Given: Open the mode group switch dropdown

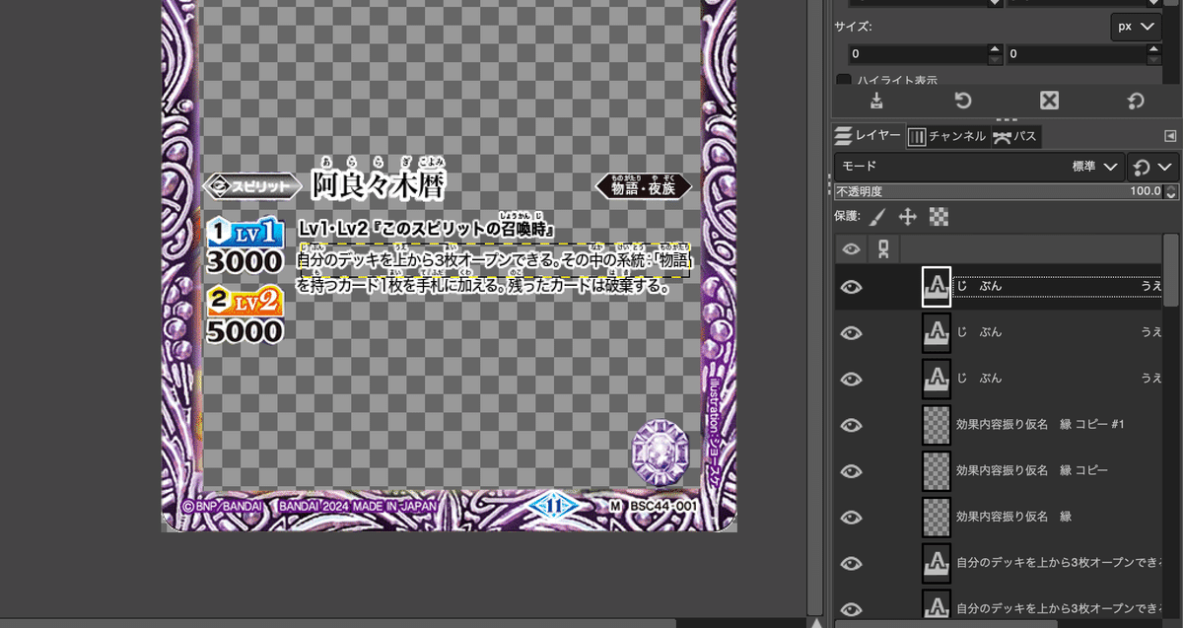Looking at the screenshot, I should [x=1154, y=167].
